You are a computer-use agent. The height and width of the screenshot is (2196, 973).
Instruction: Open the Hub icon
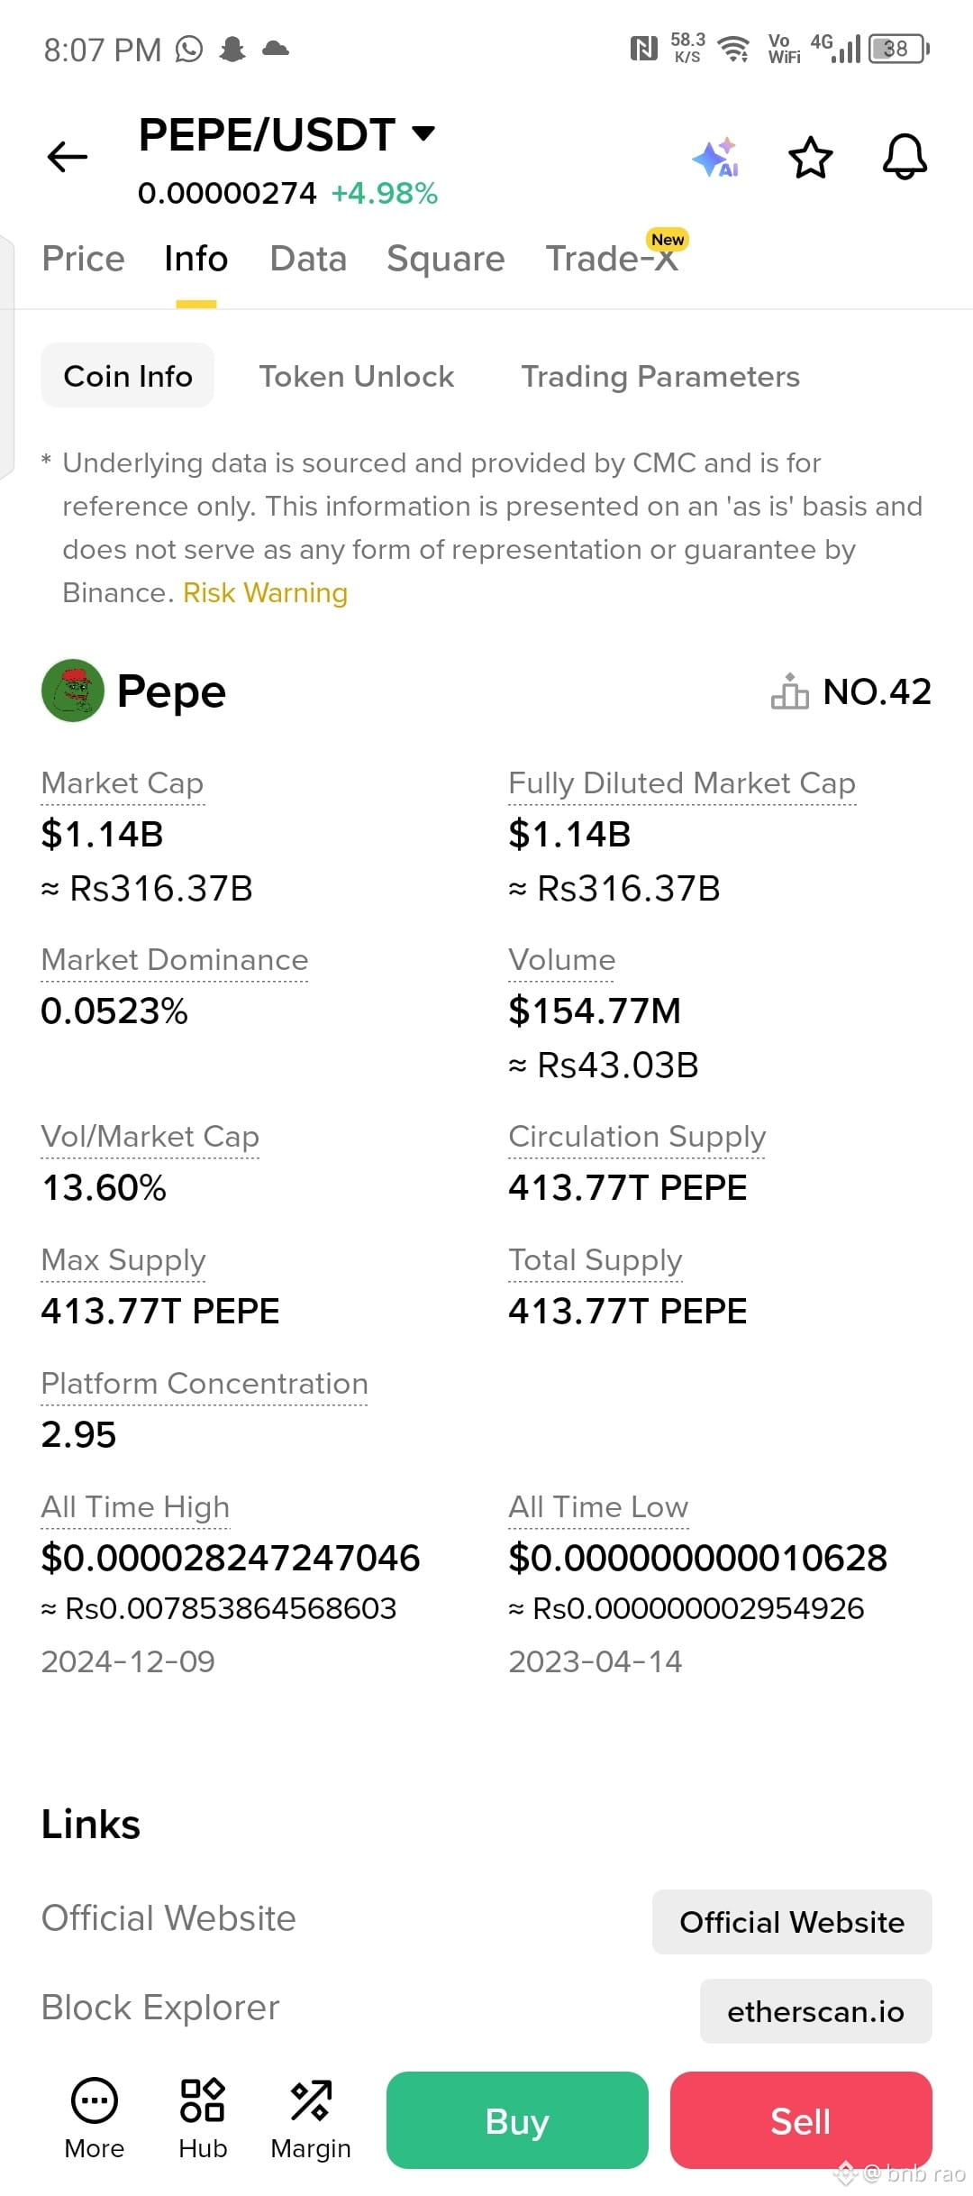point(203,2118)
